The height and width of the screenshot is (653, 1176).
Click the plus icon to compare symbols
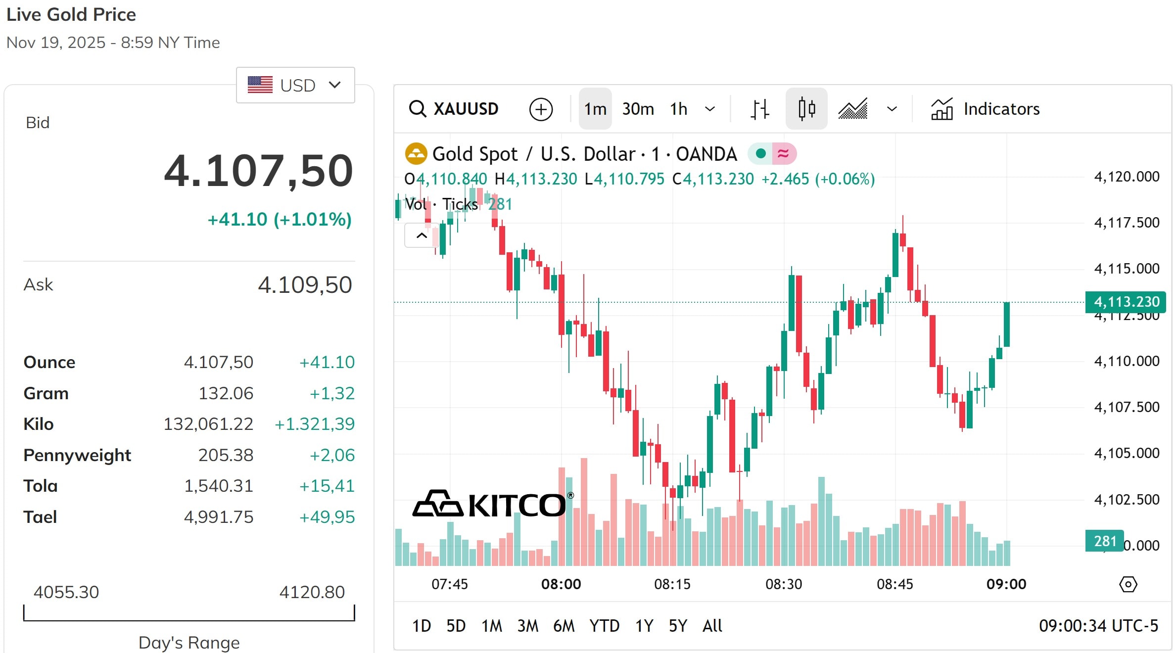[x=541, y=109]
